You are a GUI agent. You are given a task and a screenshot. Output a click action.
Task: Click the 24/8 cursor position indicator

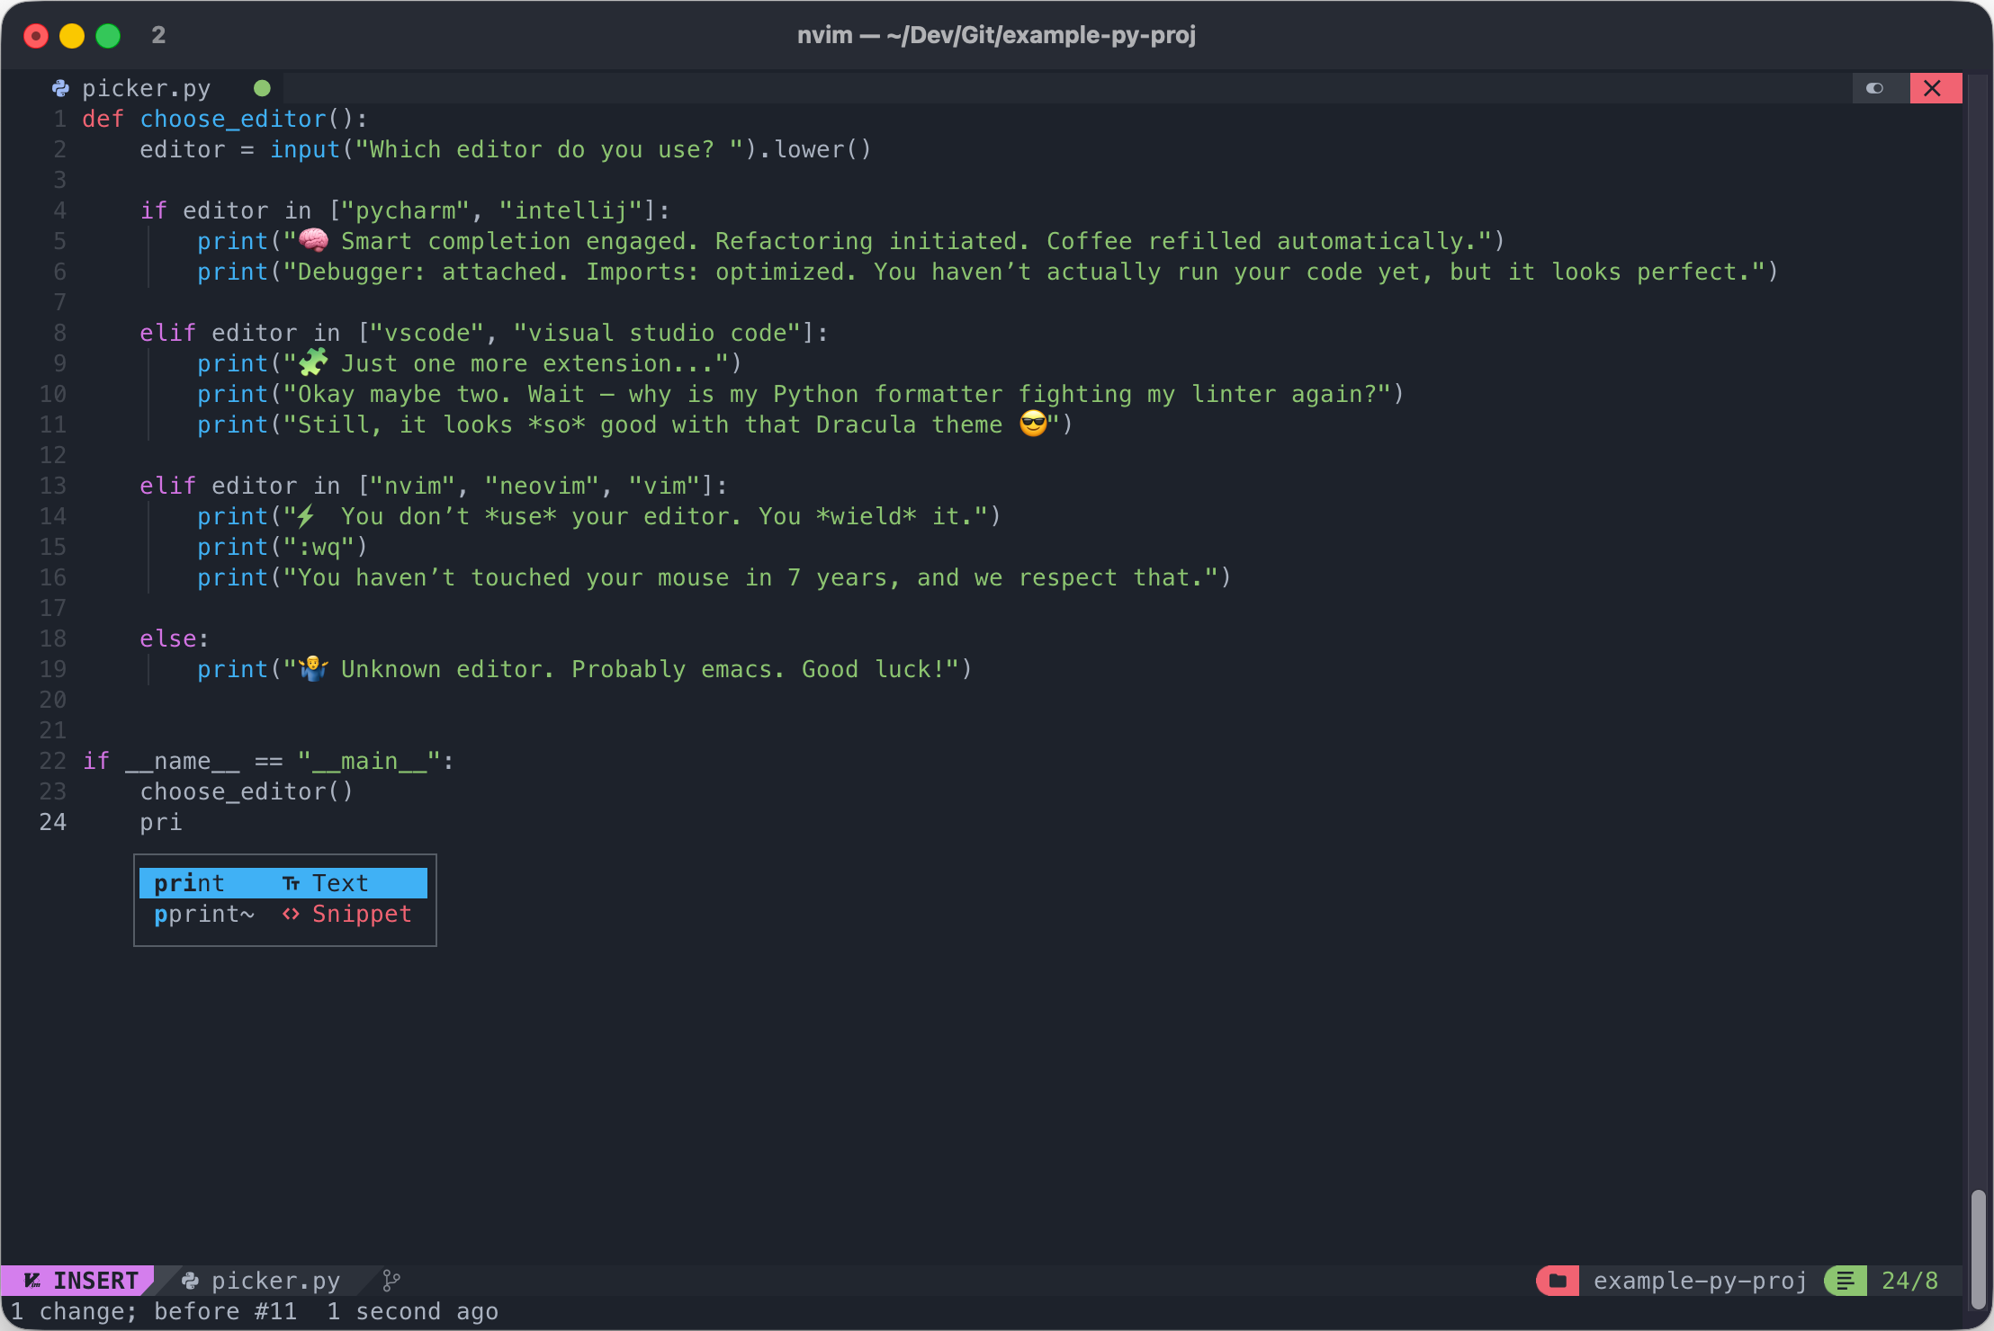pos(1909,1281)
